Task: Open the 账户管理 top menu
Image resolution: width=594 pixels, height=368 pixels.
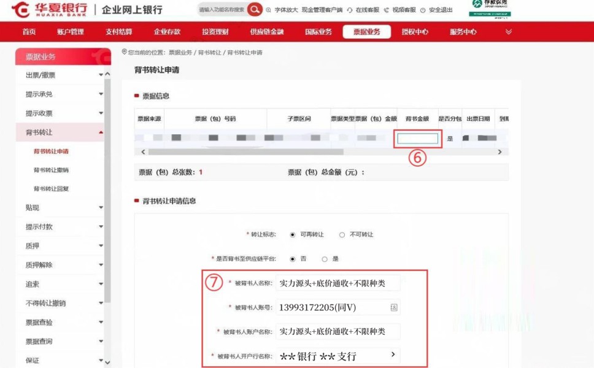Action: (x=70, y=32)
